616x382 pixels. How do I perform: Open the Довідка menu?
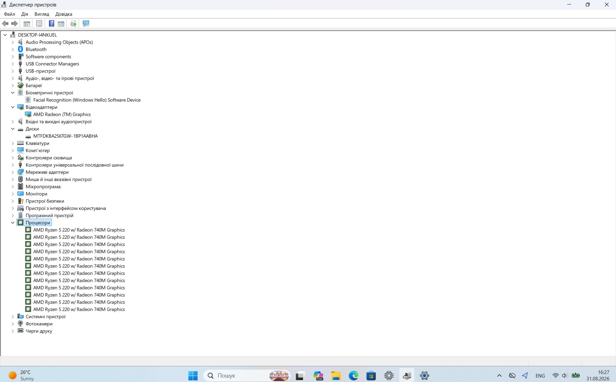pyautogui.click(x=64, y=14)
